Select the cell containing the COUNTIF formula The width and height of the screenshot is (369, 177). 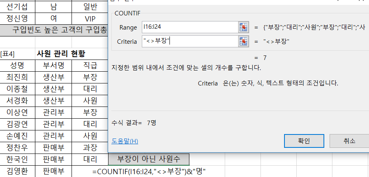pyautogui.click(x=149, y=171)
